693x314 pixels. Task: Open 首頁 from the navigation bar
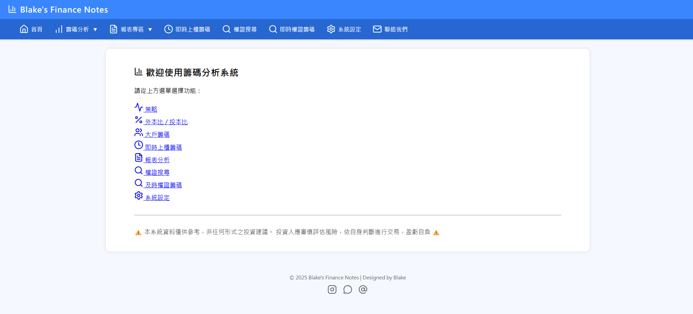pos(36,29)
